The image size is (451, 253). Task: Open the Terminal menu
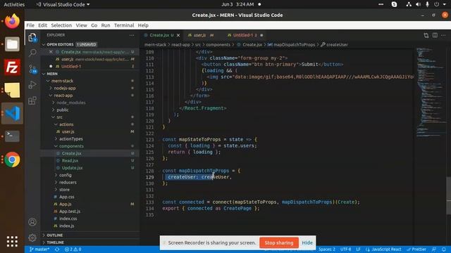click(x=124, y=25)
